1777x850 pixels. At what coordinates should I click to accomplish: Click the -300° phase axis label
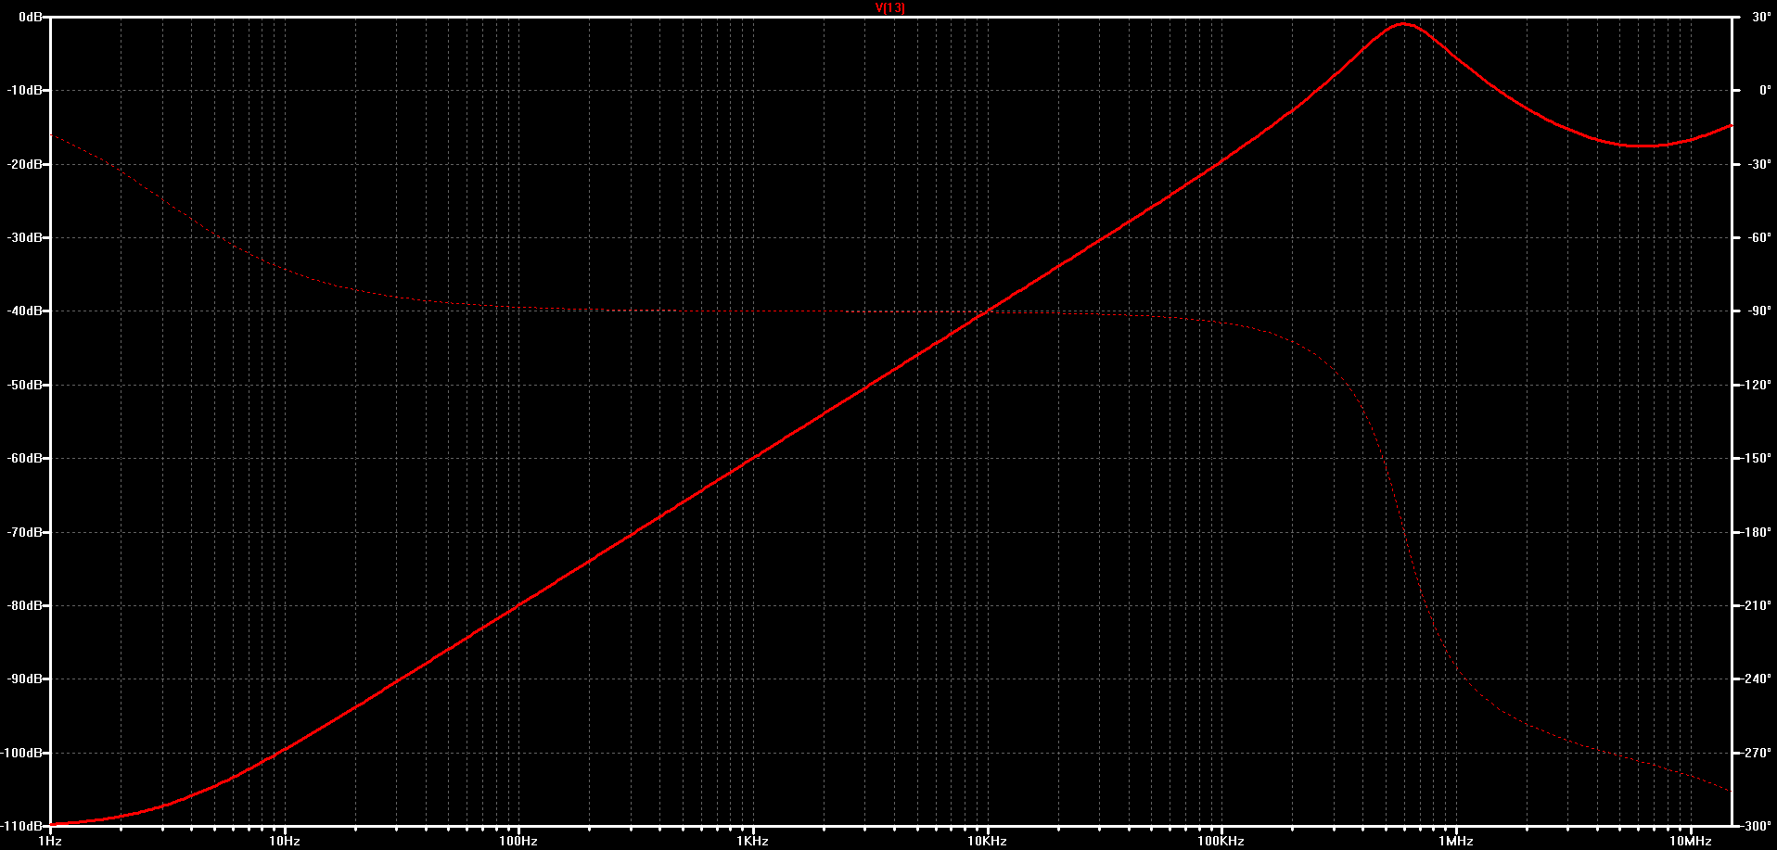pyautogui.click(x=1756, y=825)
